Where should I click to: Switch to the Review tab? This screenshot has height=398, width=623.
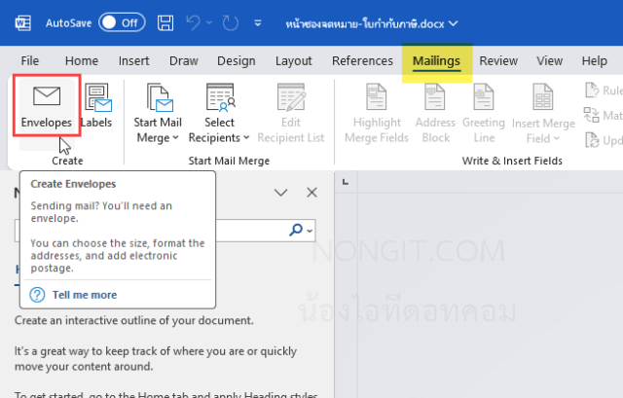tap(498, 60)
